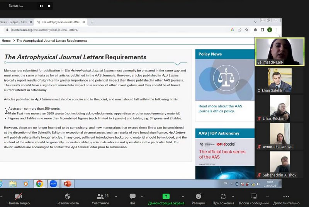View site info via lock icon
309x207 pixels.
(x=7, y=30)
